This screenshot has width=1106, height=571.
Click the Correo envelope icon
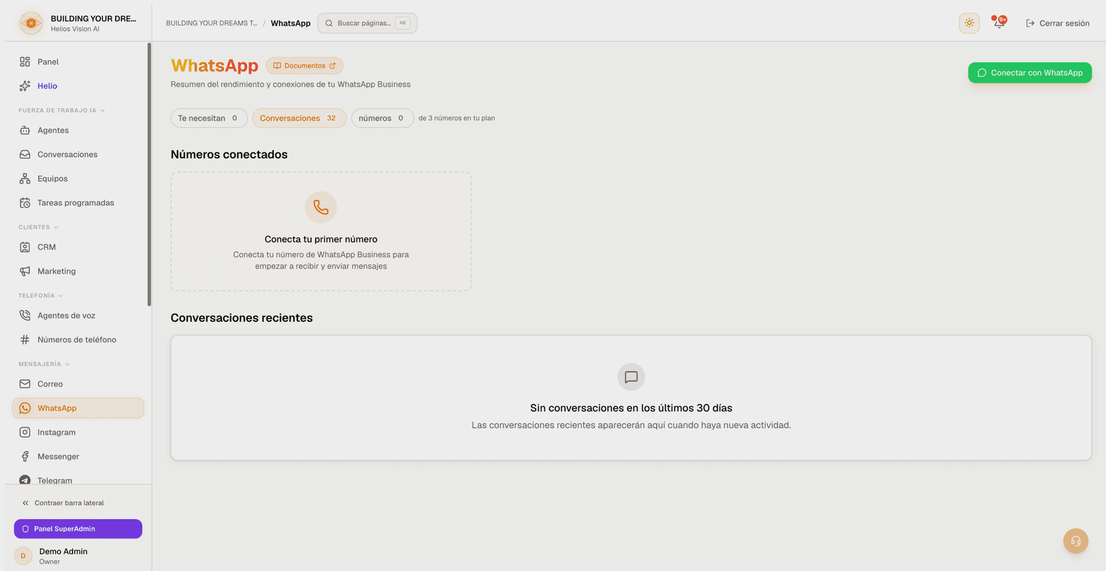click(x=25, y=384)
